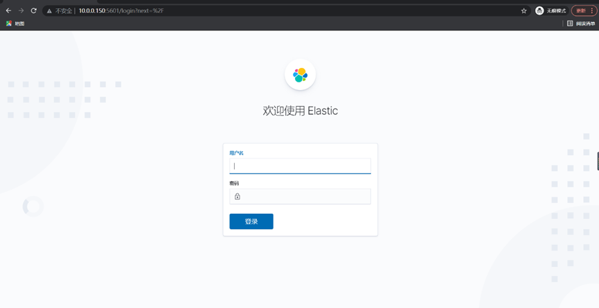Open the incognito mode profile icon
Image resolution: width=599 pixels, height=308 pixels.
[539, 10]
